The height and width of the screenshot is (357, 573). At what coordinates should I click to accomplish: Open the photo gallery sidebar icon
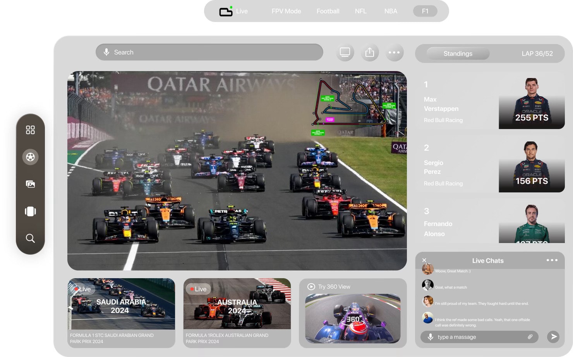tap(30, 184)
